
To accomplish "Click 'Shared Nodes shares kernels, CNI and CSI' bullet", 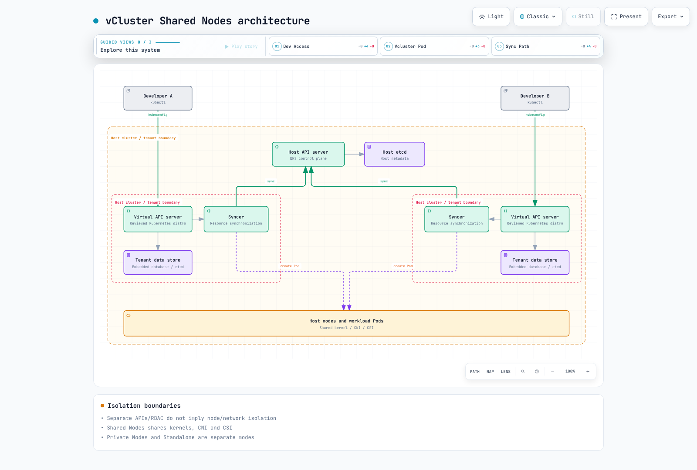I will click(x=170, y=428).
